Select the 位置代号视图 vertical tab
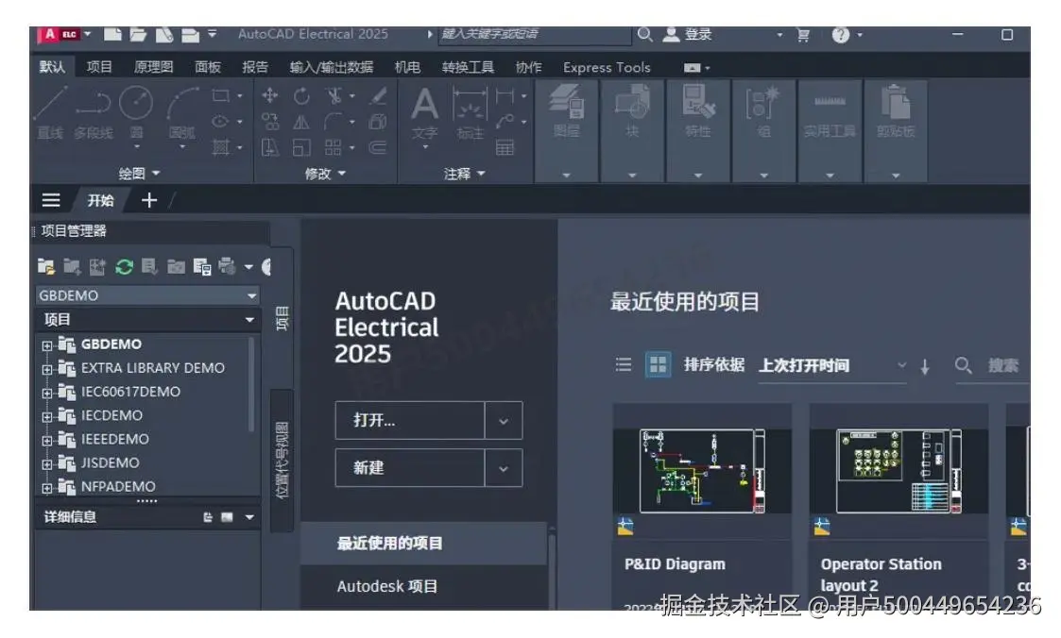Image resolution: width=1061 pixels, height=638 pixels. [x=282, y=461]
